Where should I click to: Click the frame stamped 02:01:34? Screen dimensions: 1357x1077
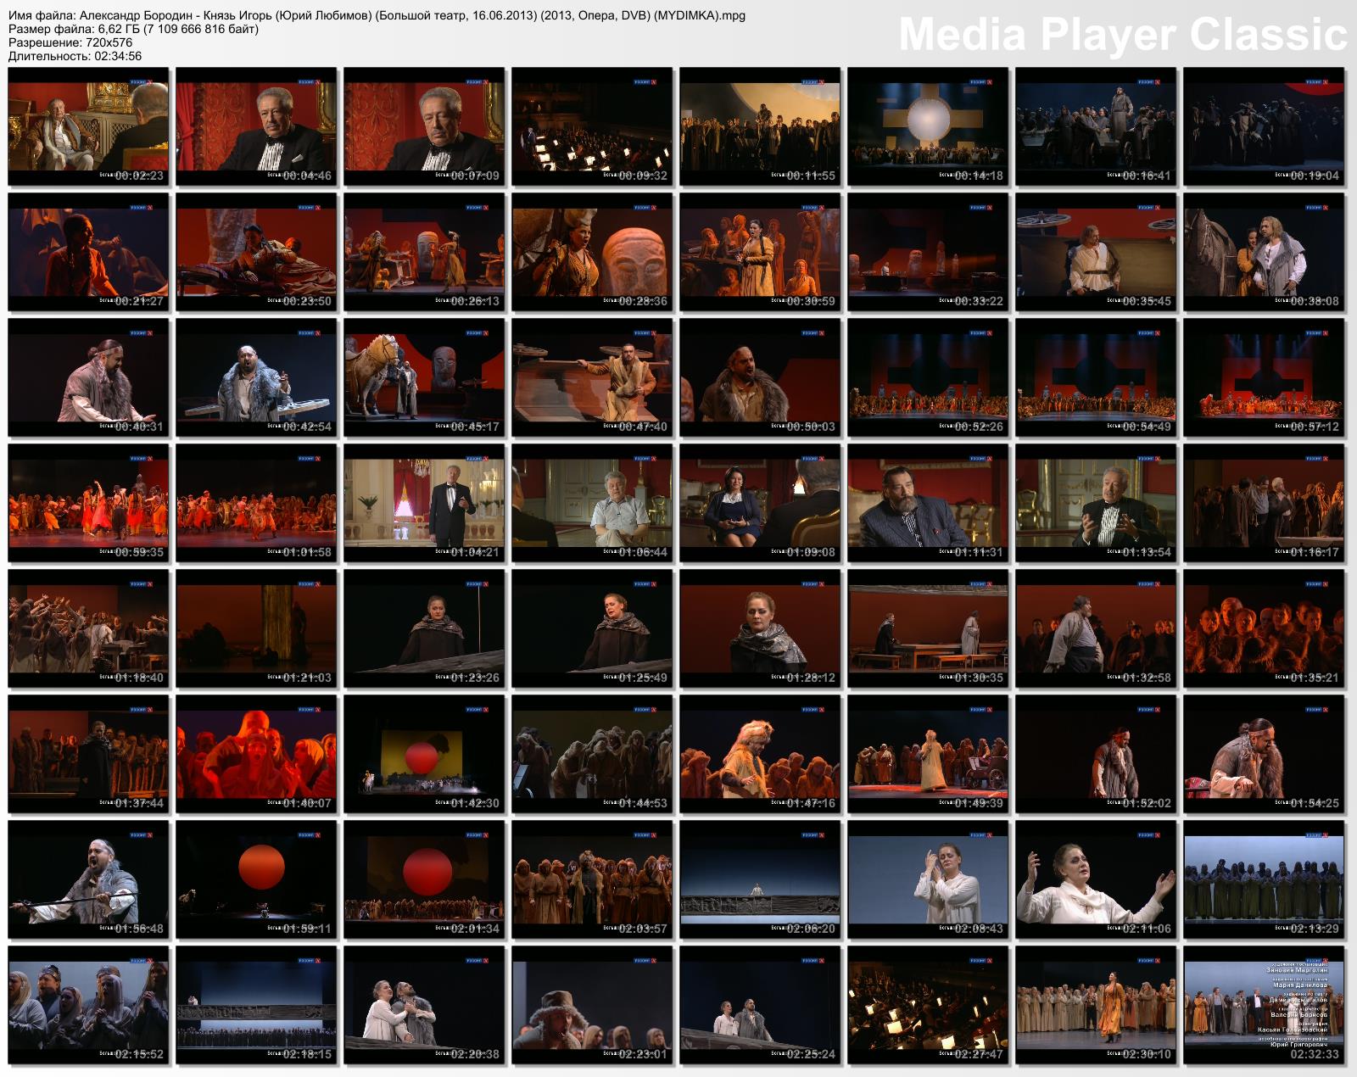tap(424, 880)
